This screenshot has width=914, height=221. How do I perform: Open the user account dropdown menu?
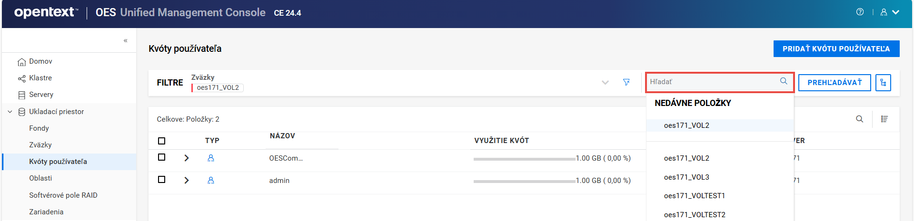(889, 12)
